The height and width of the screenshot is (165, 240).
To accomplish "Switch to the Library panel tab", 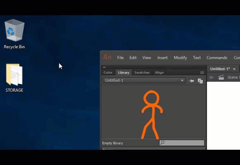I will pyautogui.click(x=124, y=73).
